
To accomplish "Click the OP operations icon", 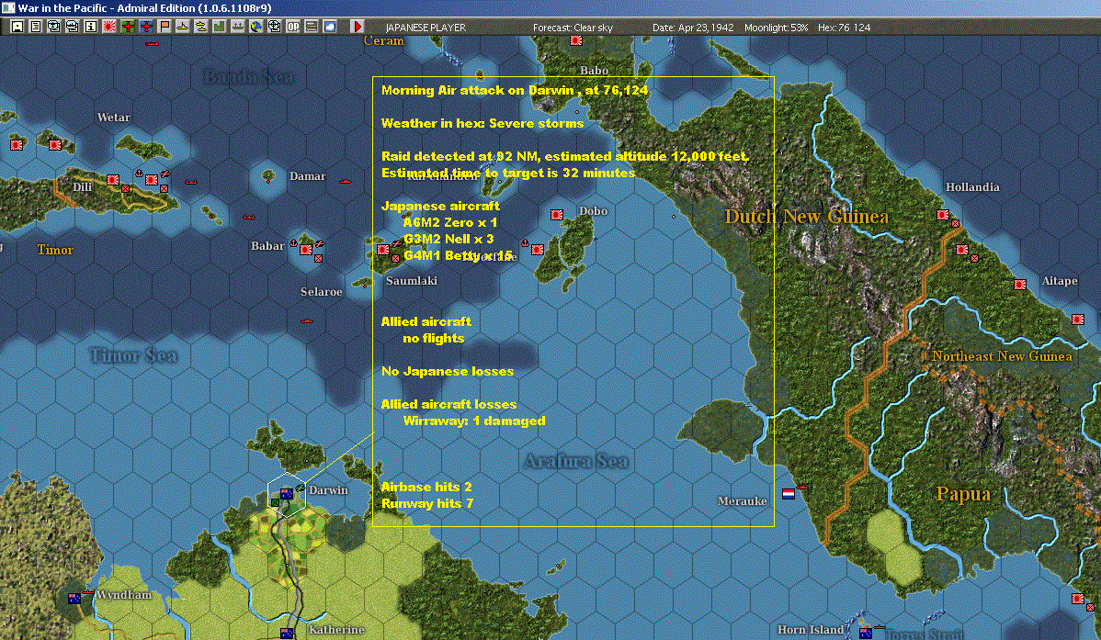I will point(293,27).
